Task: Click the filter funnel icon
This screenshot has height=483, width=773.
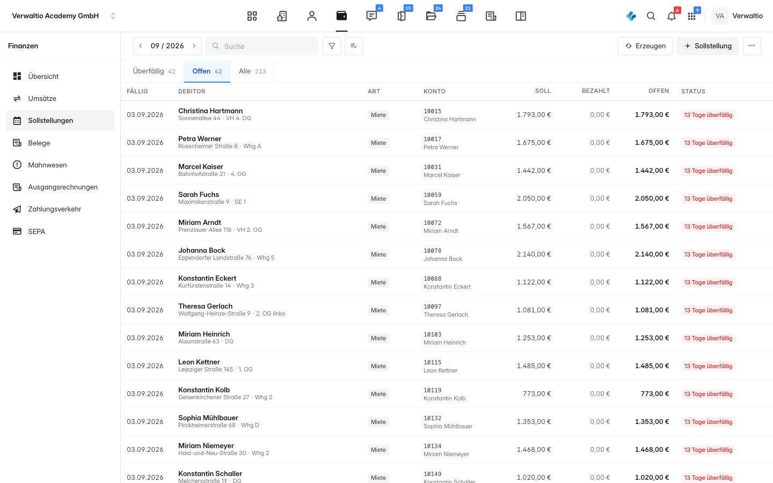Action: tap(332, 46)
